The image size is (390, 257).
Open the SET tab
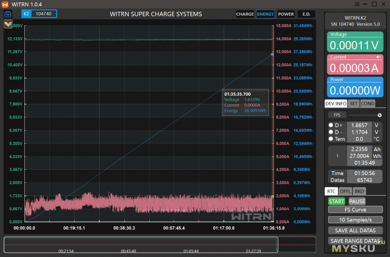pyautogui.click(x=353, y=103)
